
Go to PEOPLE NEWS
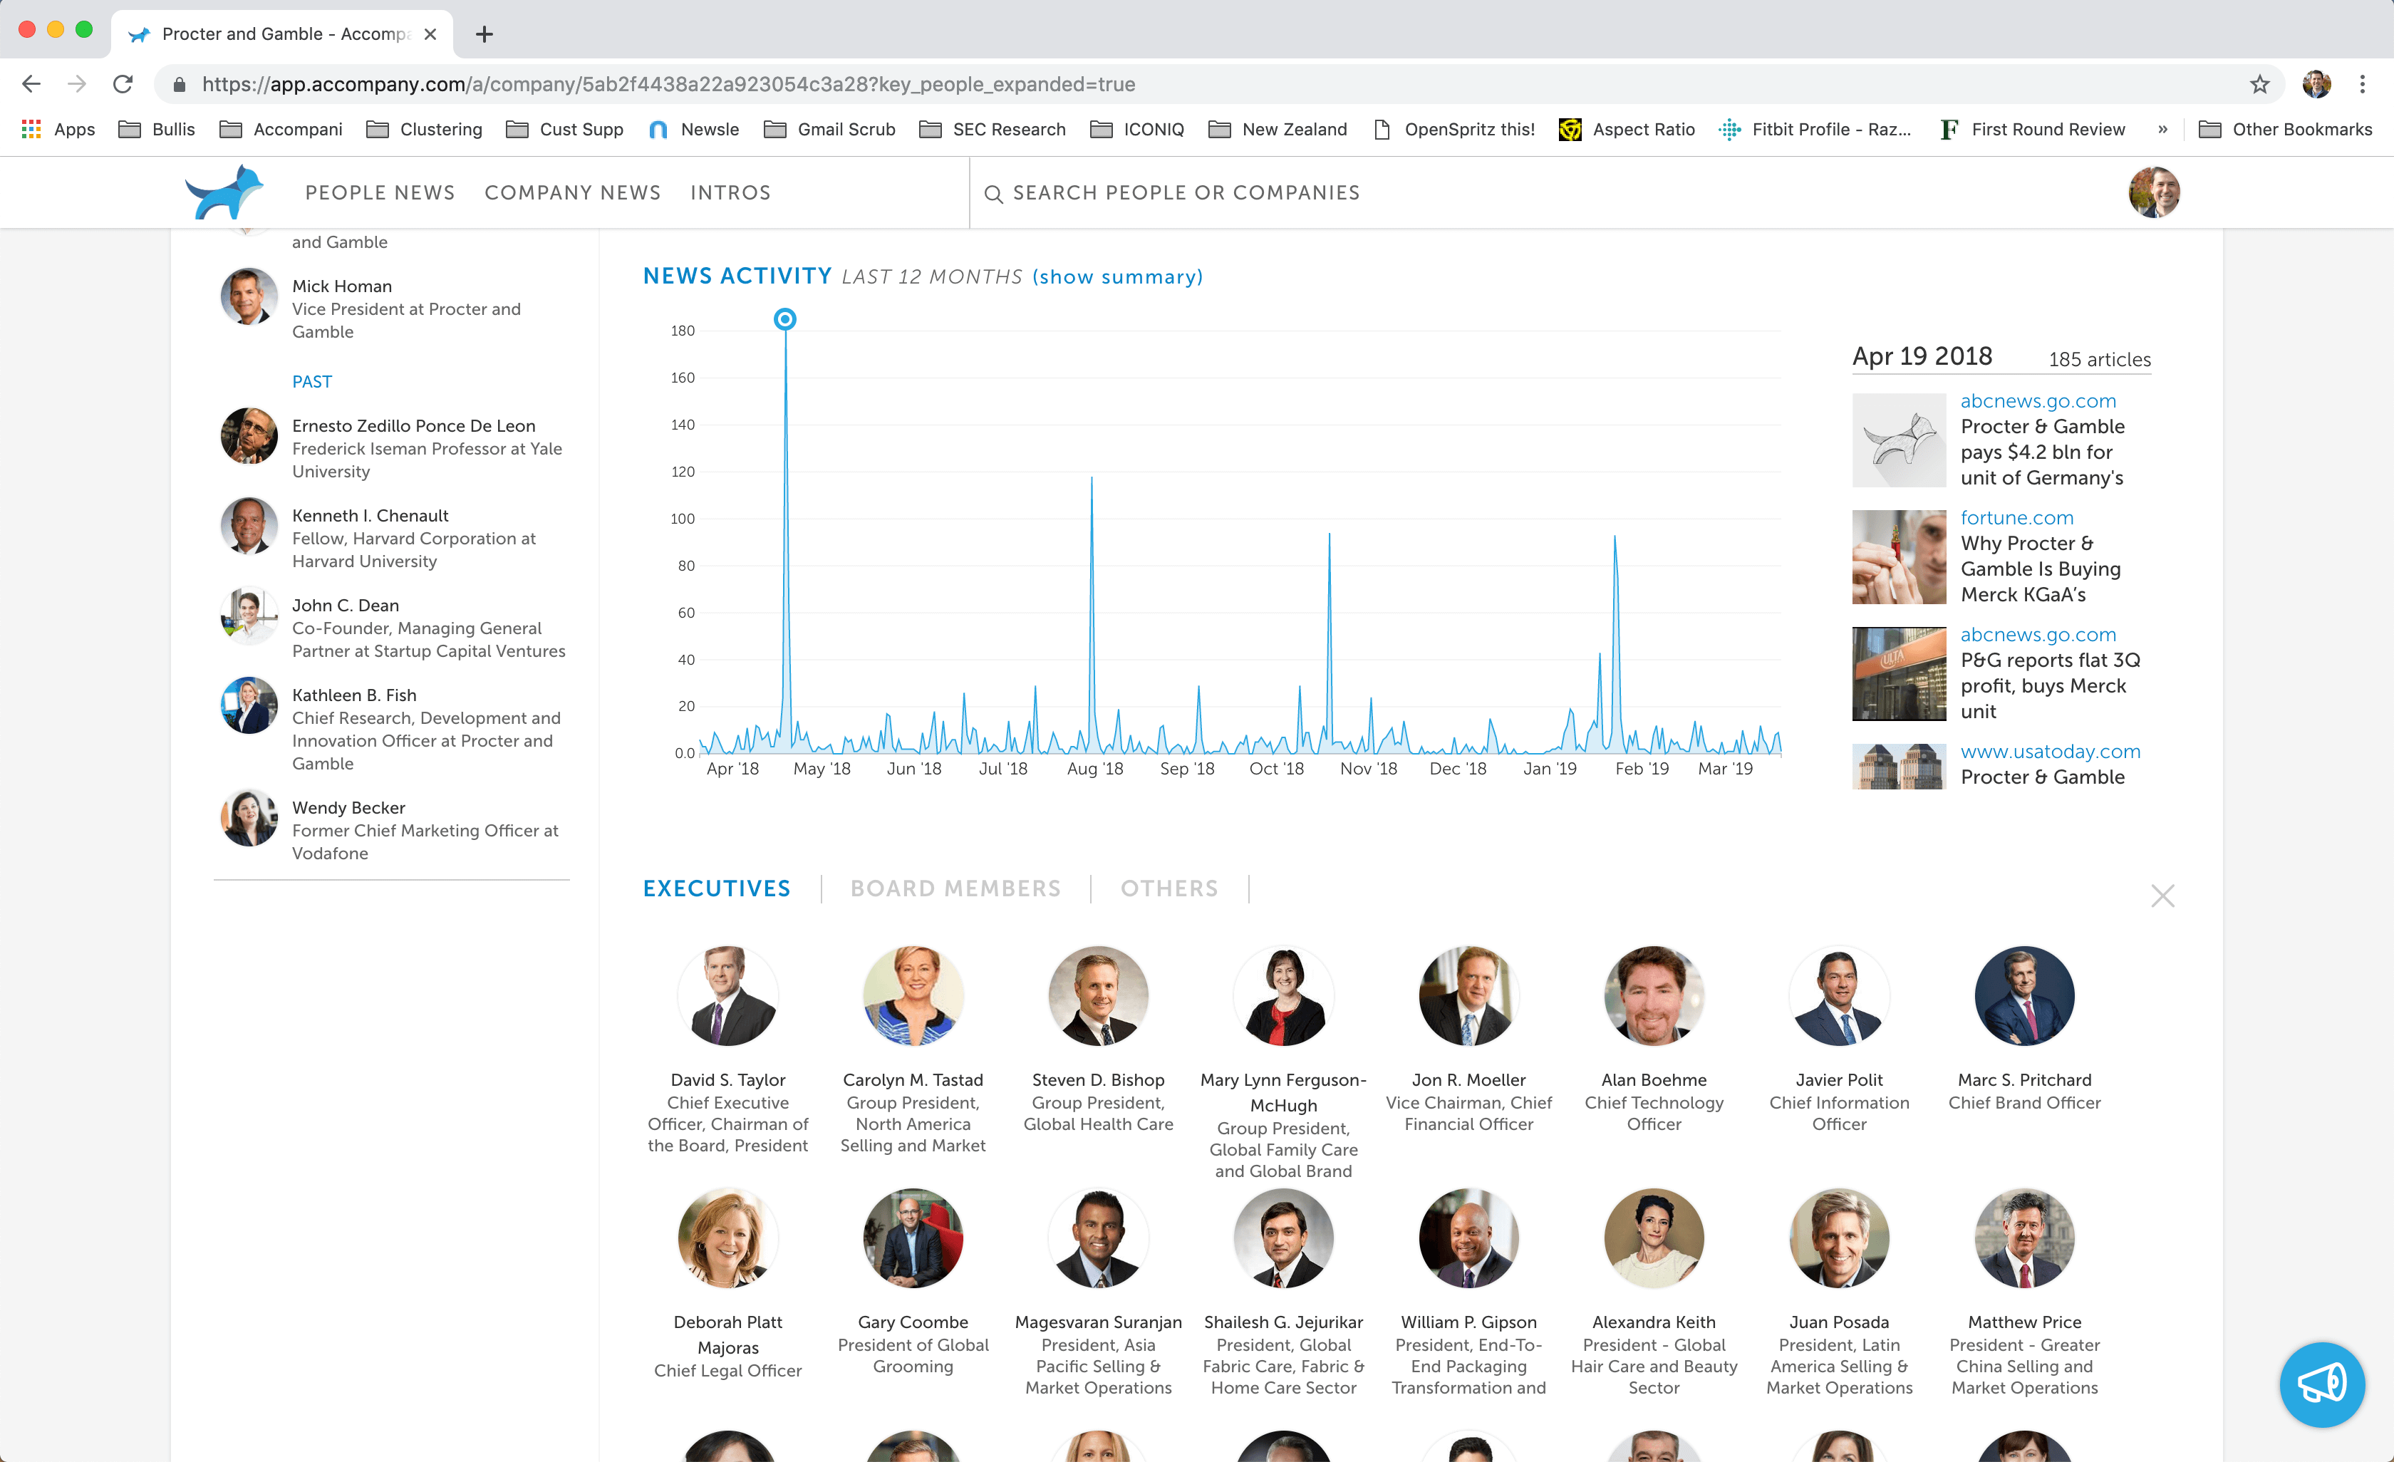coord(380,192)
